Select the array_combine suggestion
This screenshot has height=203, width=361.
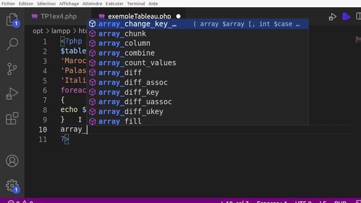point(197,53)
